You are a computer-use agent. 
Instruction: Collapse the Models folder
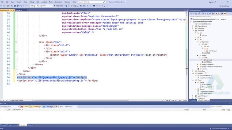click(193, 73)
